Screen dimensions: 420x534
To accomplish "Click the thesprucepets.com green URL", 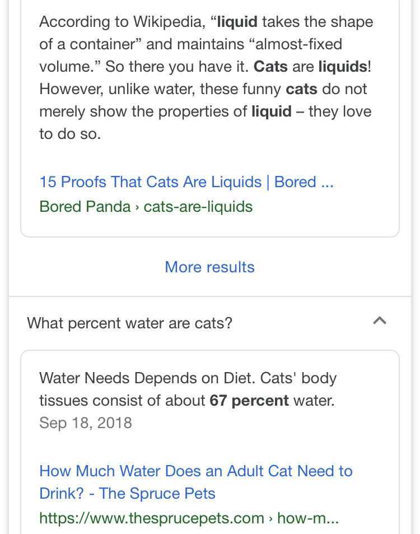I will (x=188, y=518).
